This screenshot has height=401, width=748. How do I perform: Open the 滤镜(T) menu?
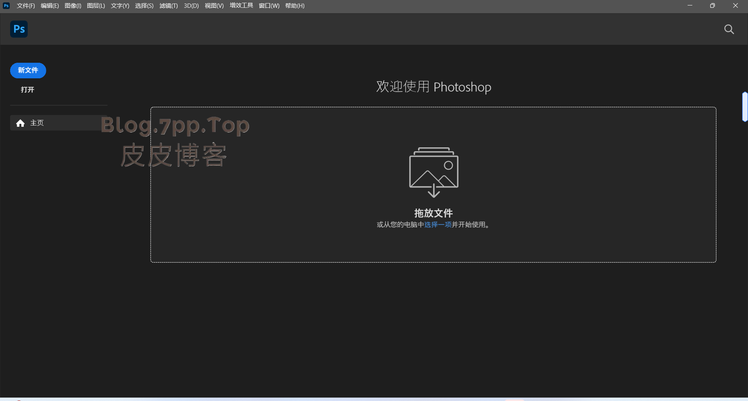169,6
